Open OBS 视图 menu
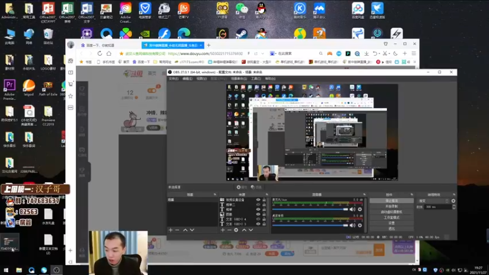Screen dimensions: 489x275 (x=202, y=79)
